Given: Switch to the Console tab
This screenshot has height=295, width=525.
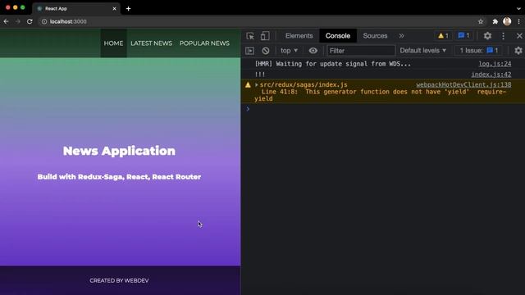Looking at the screenshot, I should (x=337, y=36).
